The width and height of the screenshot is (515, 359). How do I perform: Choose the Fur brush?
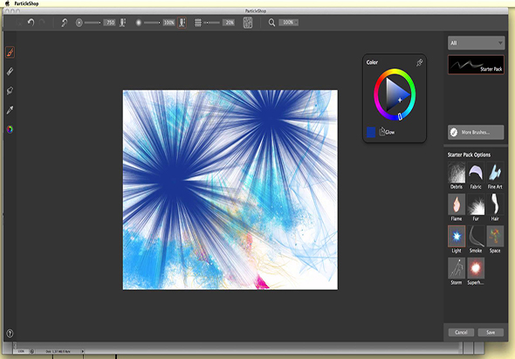[476, 207]
